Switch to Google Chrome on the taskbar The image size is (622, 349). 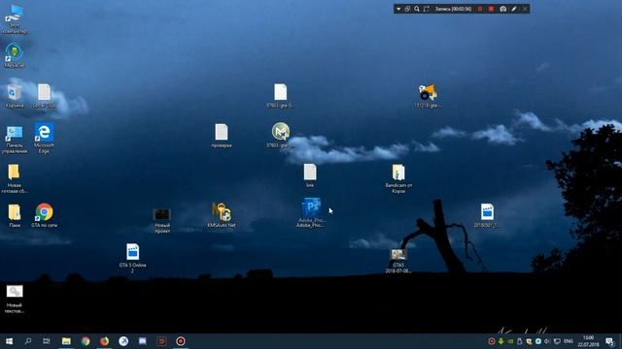(86, 341)
